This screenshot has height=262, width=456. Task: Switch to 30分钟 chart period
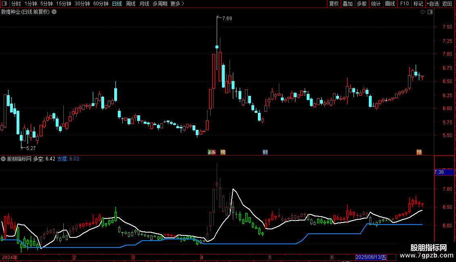pyautogui.click(x=82, y=4)
